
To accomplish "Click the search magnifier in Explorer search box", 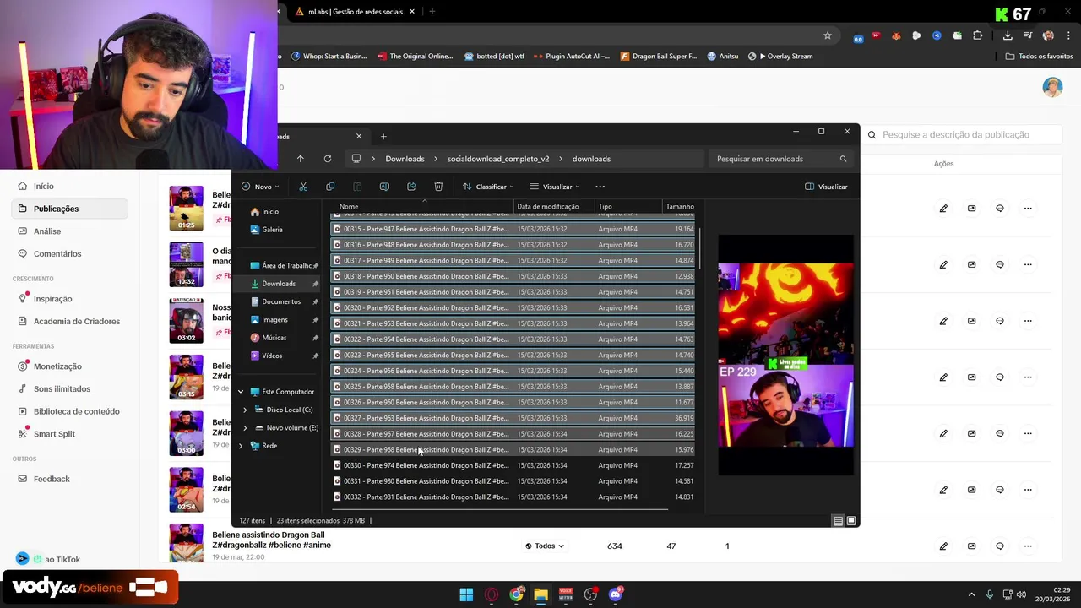I will pos(843,159).
